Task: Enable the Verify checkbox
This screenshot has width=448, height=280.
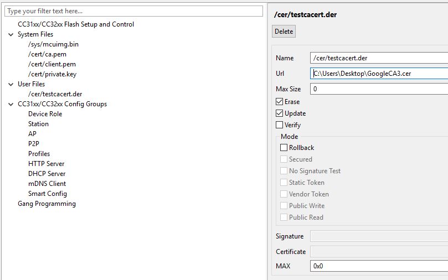Action: tap(280, 125)
